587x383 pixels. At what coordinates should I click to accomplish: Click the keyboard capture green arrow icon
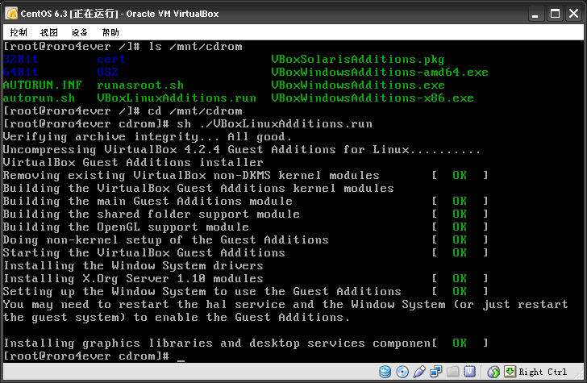[510, 372]
